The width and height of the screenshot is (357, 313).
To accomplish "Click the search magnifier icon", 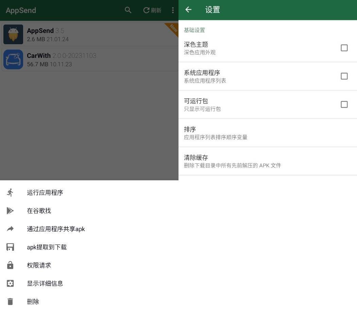I will (x=128, y=10).
